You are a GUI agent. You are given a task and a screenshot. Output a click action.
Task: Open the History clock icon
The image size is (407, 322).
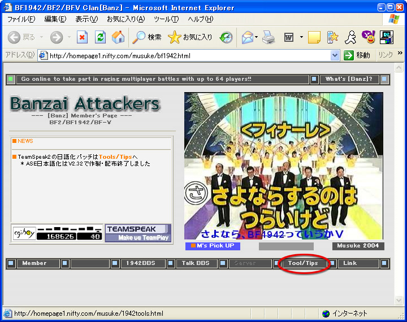click(x=226, y=38)
